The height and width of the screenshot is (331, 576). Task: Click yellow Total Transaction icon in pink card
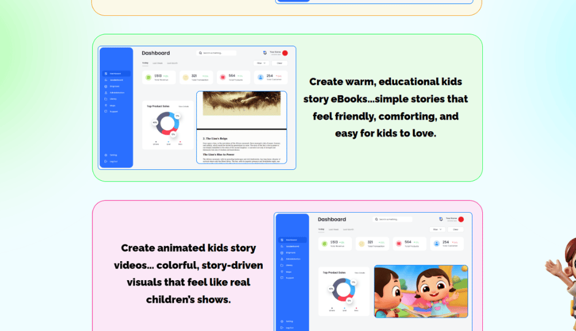tap(362, 244)
